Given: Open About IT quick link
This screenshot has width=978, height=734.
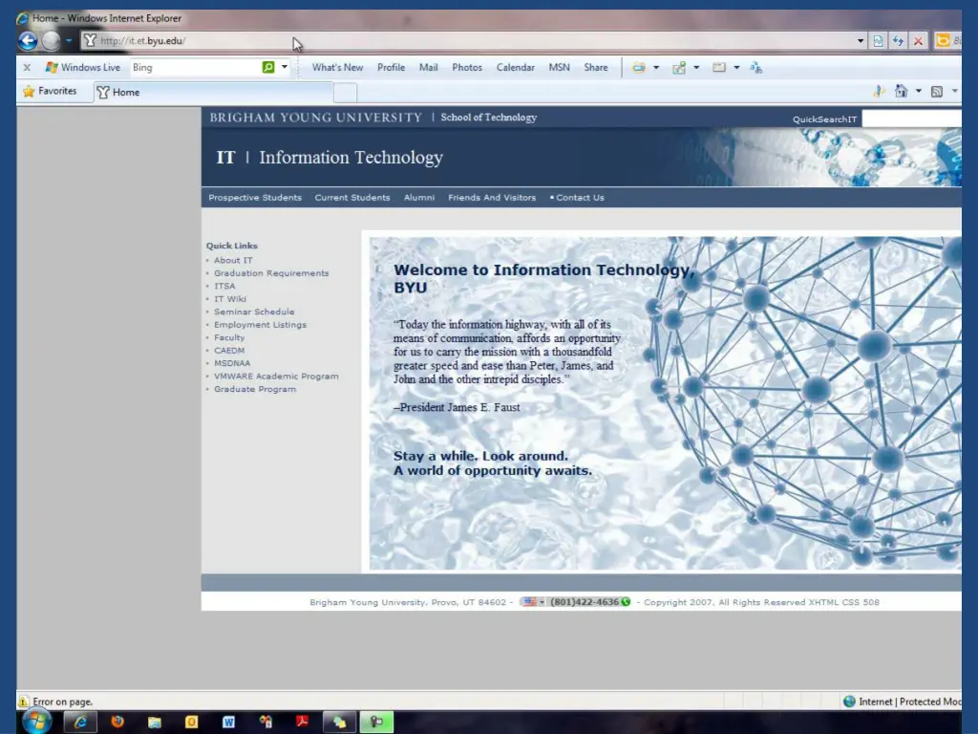Looking at the screenshot, I should (x=233, y=260).
